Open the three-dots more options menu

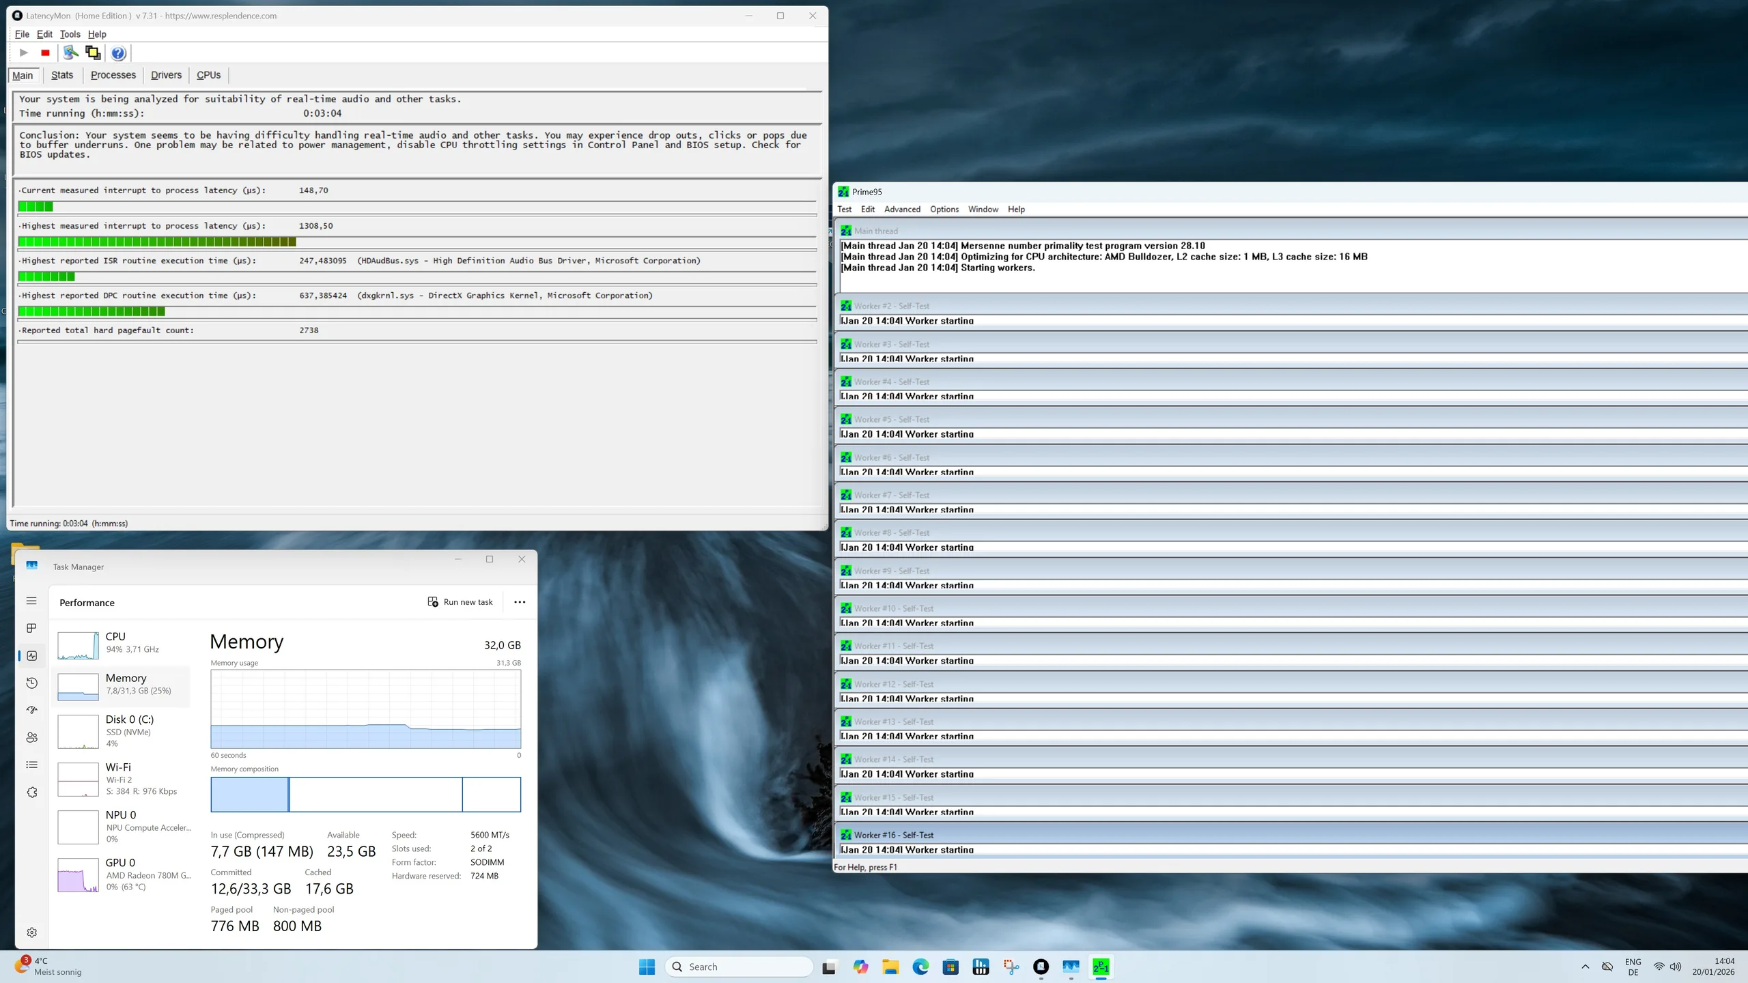coord(520,602)
